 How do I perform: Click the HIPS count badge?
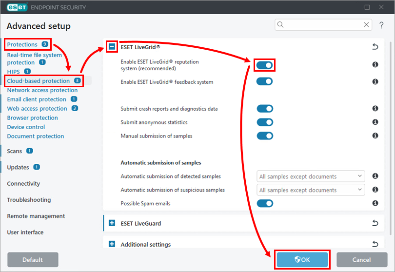(x=27, y=72)
